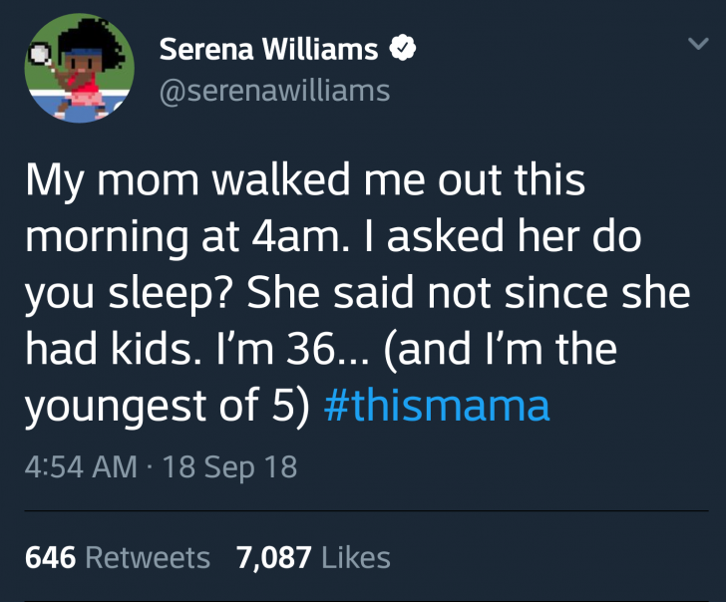Click the verified checkmark badge
The height and width of the screenshot is (602, 726).
(402, 48)
